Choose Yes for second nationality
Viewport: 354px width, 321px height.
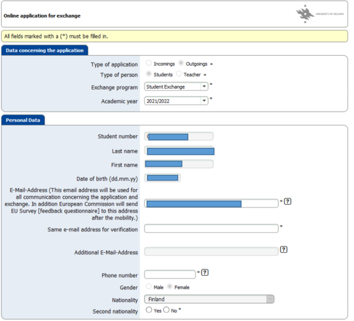(149, 310)
